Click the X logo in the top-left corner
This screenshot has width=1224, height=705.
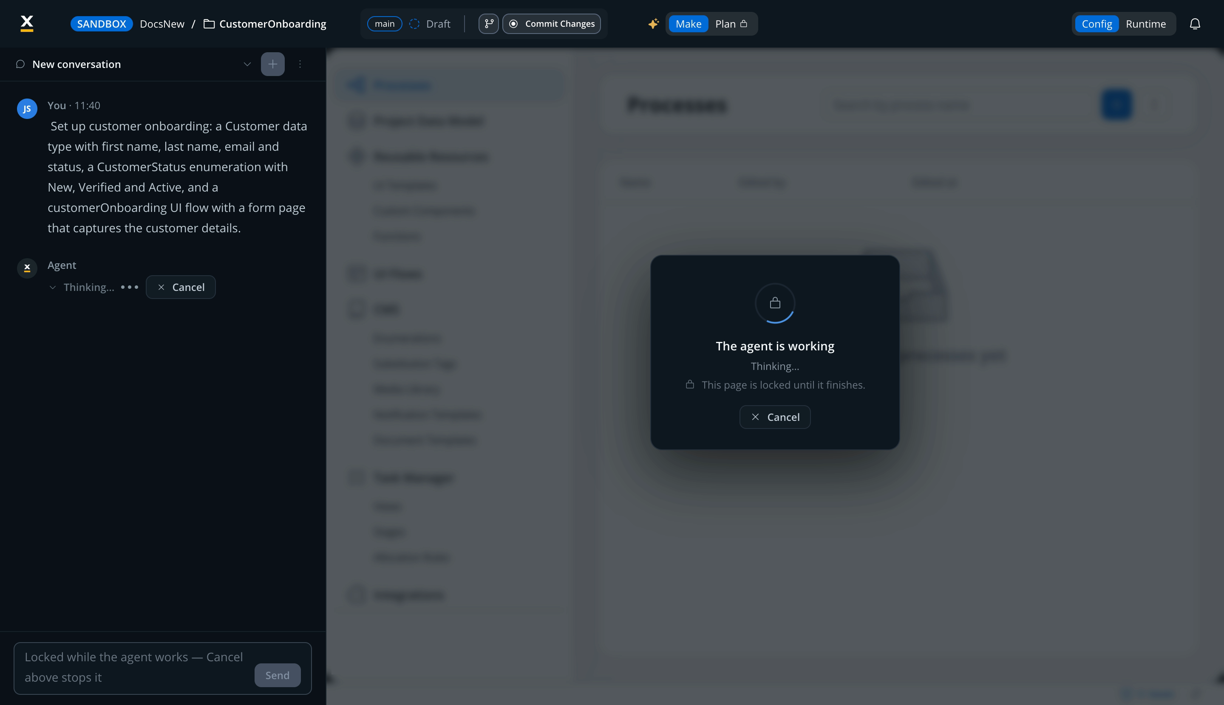point(27,23)
